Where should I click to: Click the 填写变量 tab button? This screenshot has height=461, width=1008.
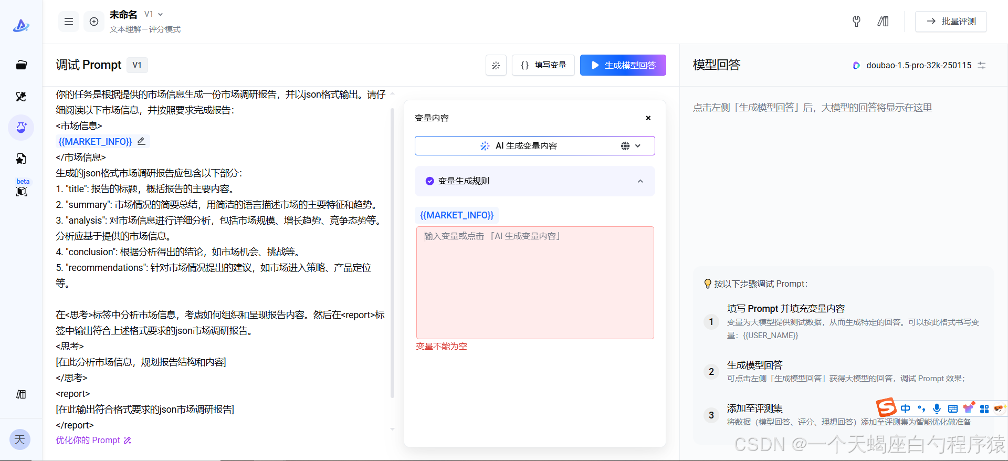click(543, 66)
